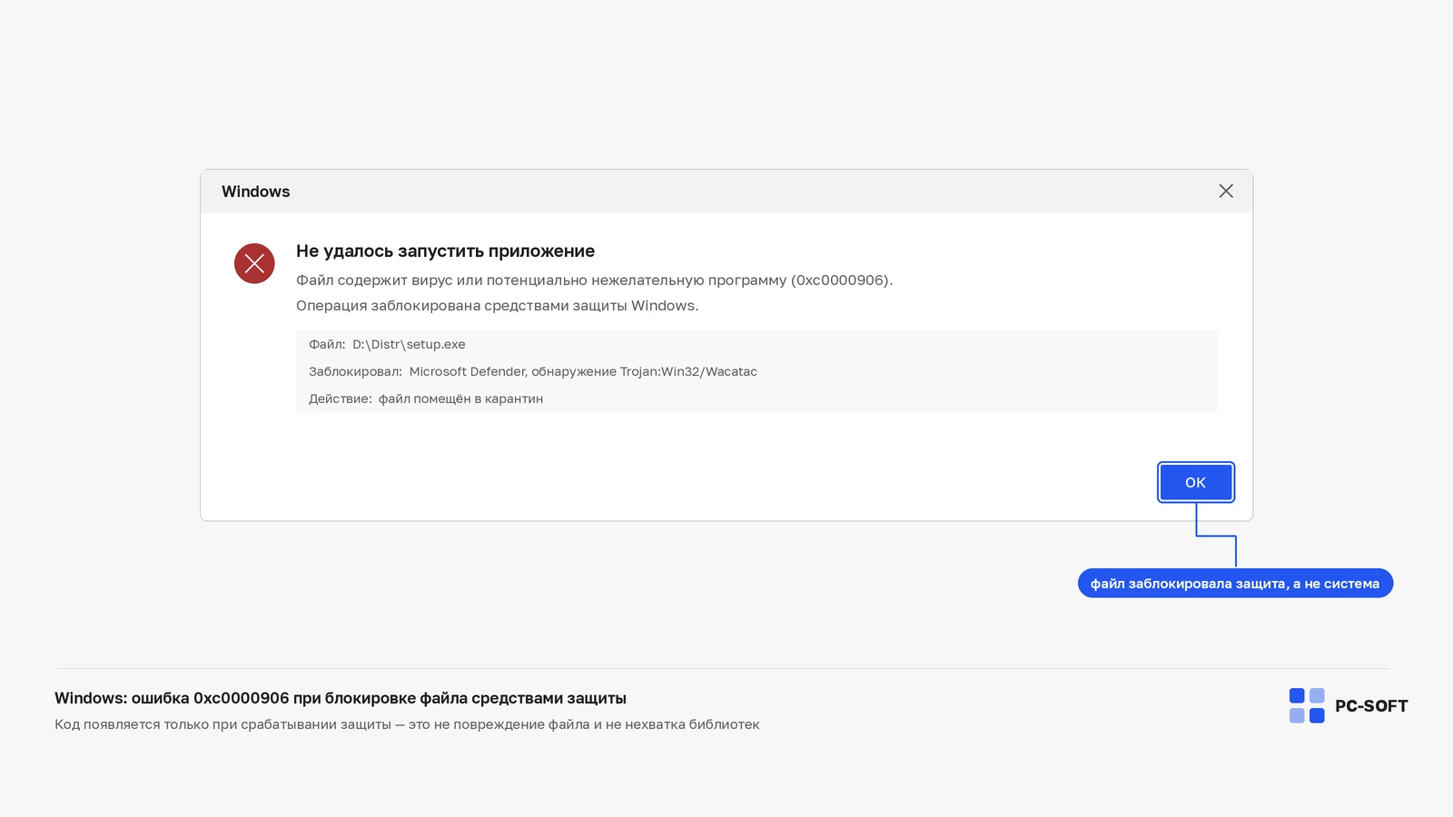Screen dimensions: 1453x817
Task: Click the subtitle "Код появляется только при срабатывании защиты"
Action: pos(407,724)
